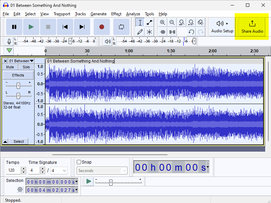Click the track Effects button
The width and height of the screenshot is (271, 203).
[x=18, y=75]
